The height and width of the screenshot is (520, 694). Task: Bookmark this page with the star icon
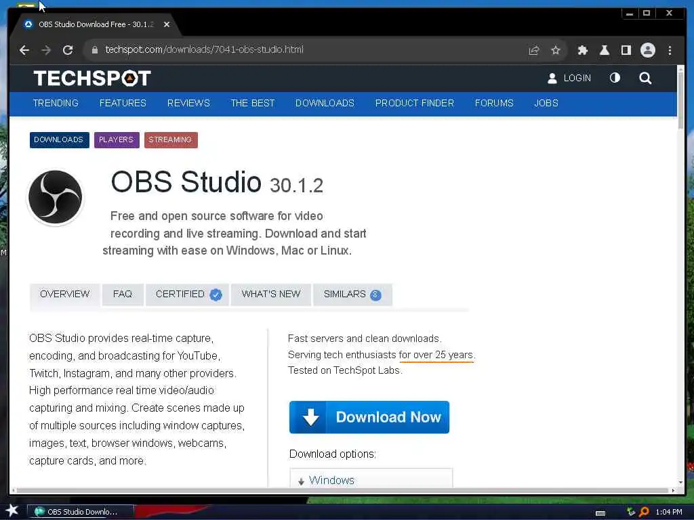point(556,50)
